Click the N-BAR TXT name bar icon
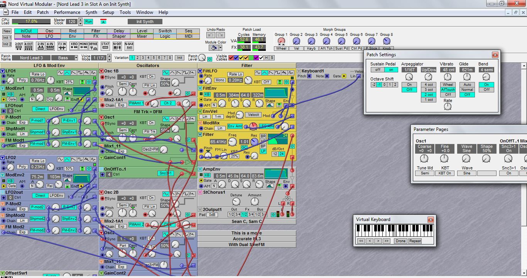The height and width of the screenshot is (278, 527). [x=129, y=46]
